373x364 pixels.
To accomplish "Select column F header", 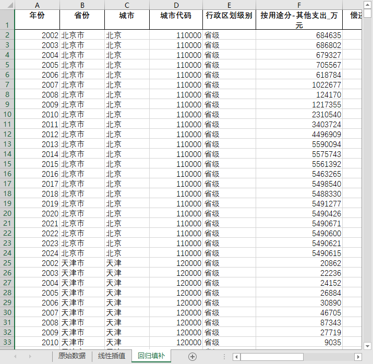I will click(x=299, y=5).
